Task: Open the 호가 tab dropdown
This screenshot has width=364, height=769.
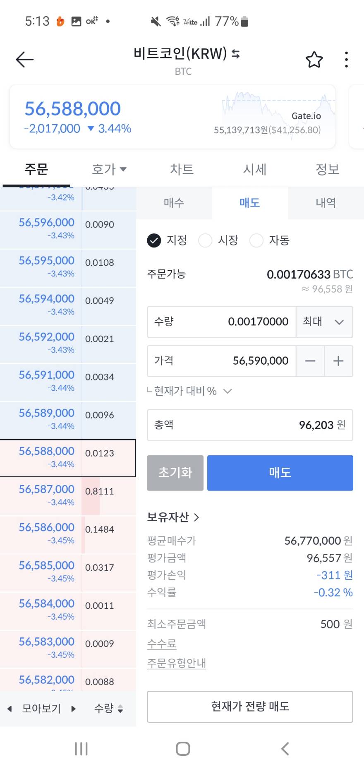Action: 109,169
